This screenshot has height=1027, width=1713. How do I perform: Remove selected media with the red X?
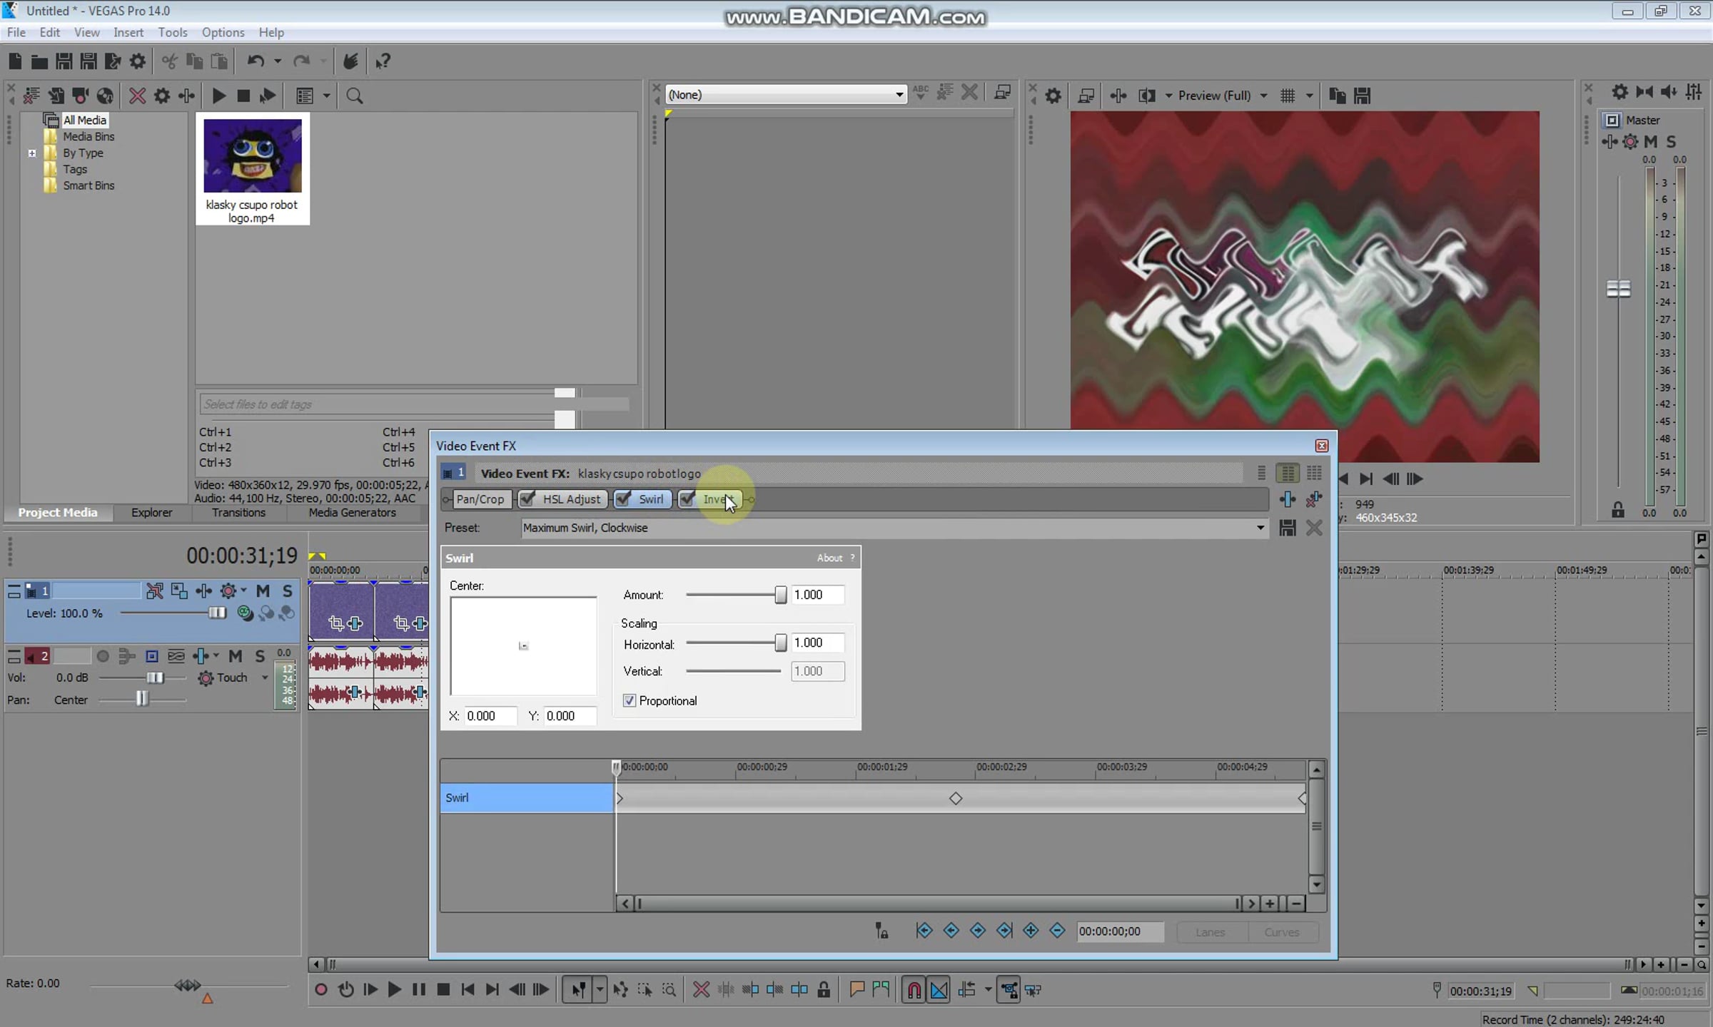tap(137, 96)
